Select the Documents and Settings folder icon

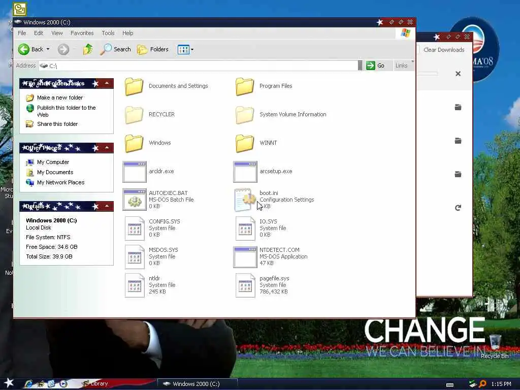point(134,86)
